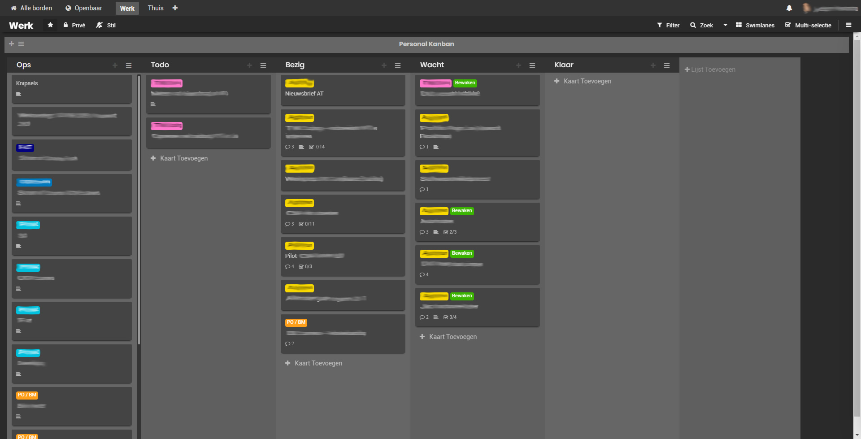Toggle the Openbaar visibility setting
861x439 pixels.
(x=83, y=8)
